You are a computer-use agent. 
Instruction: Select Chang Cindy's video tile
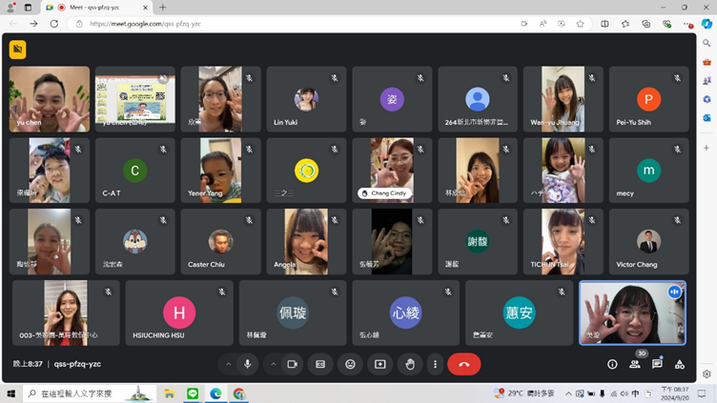(x=392, y=170)
